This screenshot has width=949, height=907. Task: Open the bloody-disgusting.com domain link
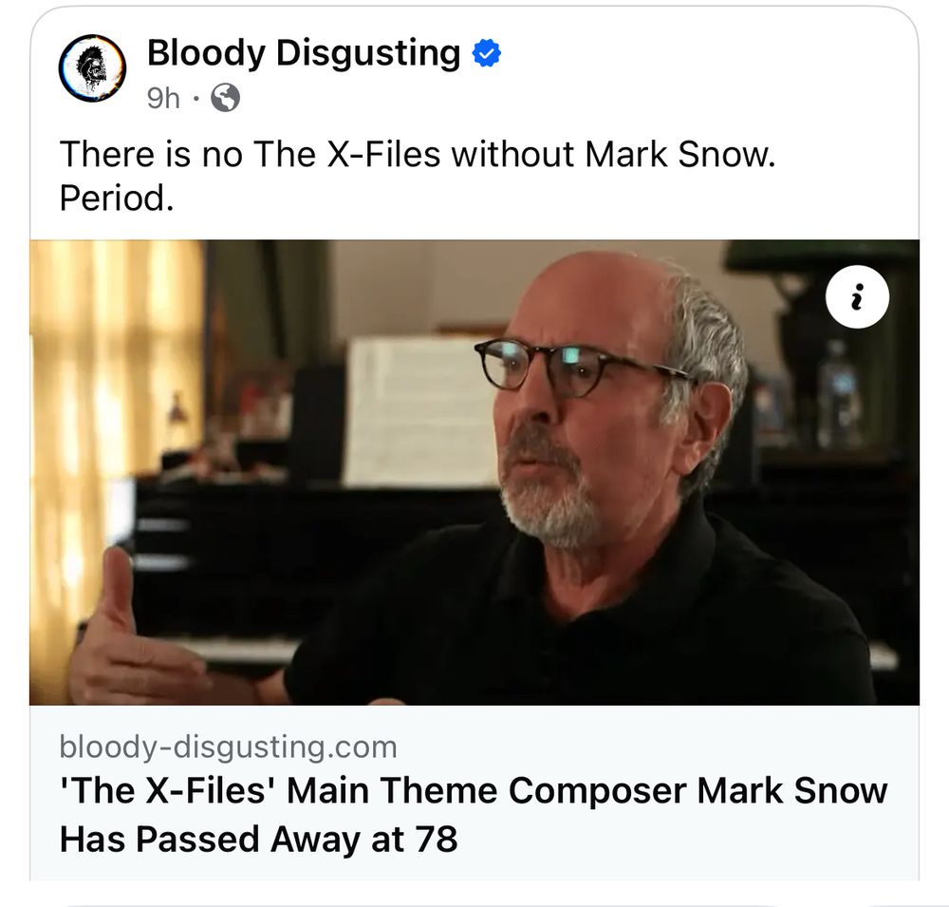(x=228, y=746)
